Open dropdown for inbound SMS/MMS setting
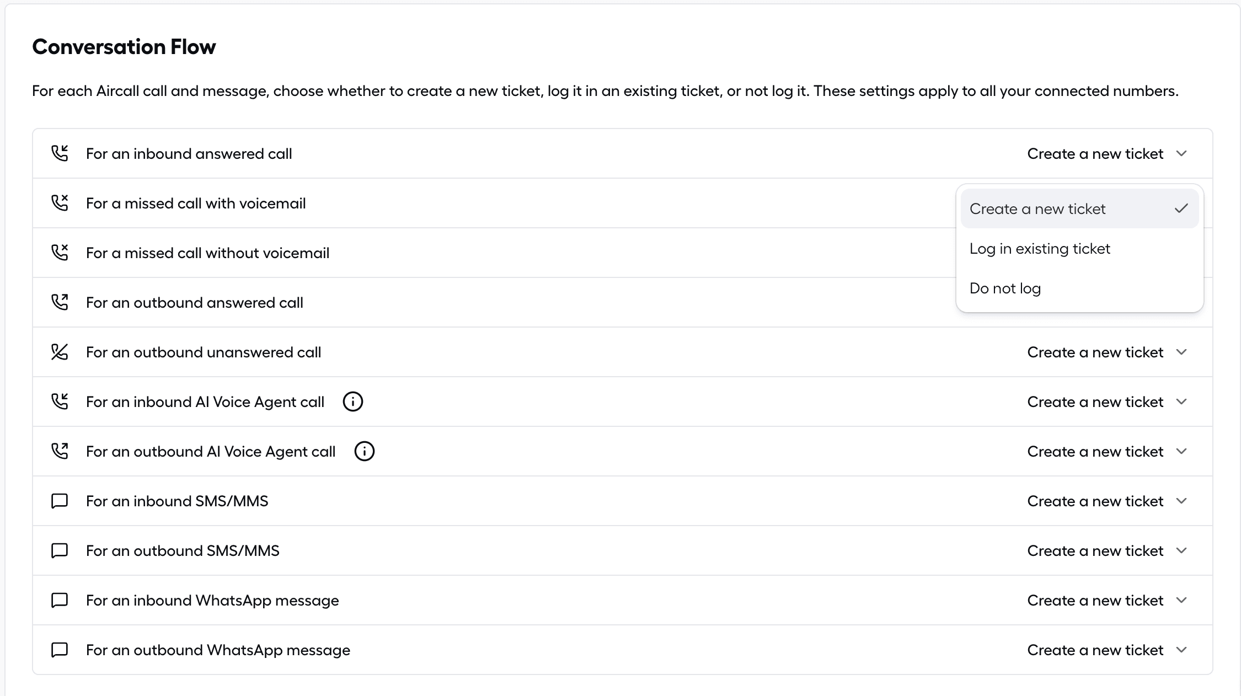The height and width of the screenshot is (696, 1241). point(1107,501)
